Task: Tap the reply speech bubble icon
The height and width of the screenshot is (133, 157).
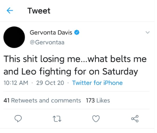Action: click(18, 119)
